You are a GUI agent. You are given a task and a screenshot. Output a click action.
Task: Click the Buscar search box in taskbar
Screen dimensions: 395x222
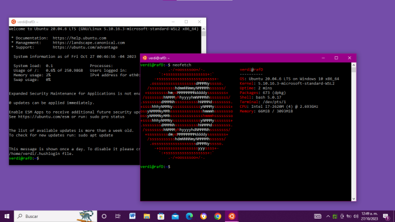tap(56, 216)
